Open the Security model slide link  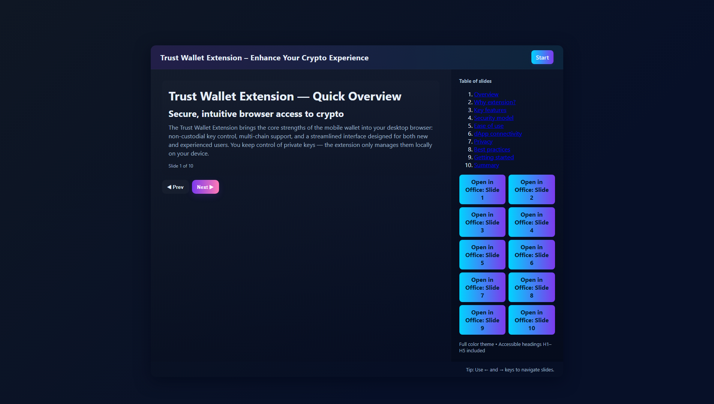(x=493, y=118)
